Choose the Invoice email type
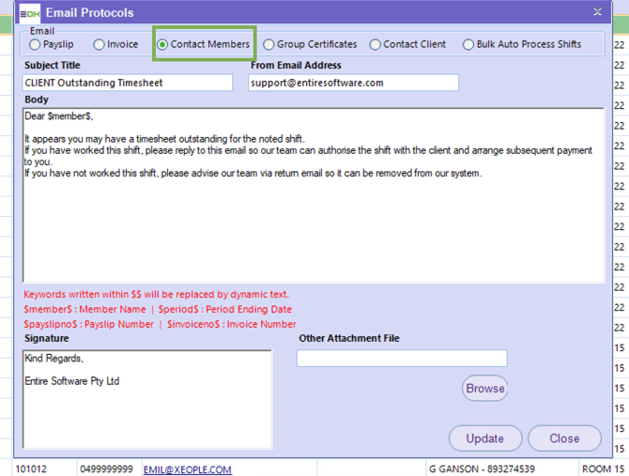This screenshot has width=629, height=476. (x=99, y=44)
